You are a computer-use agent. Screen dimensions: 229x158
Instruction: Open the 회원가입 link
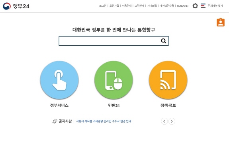[114, 6]
